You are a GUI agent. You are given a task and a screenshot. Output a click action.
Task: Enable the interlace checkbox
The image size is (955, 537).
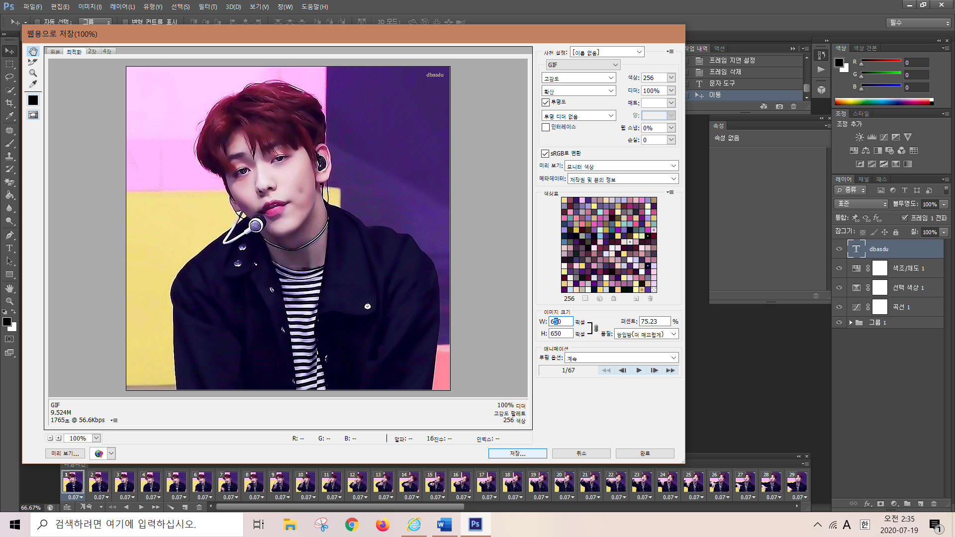coord(546,127)
